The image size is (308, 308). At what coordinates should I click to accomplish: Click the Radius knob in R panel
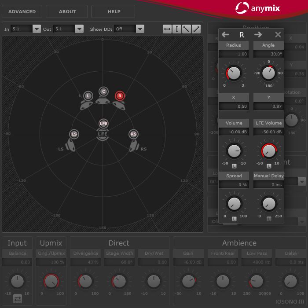coord(234,73)
